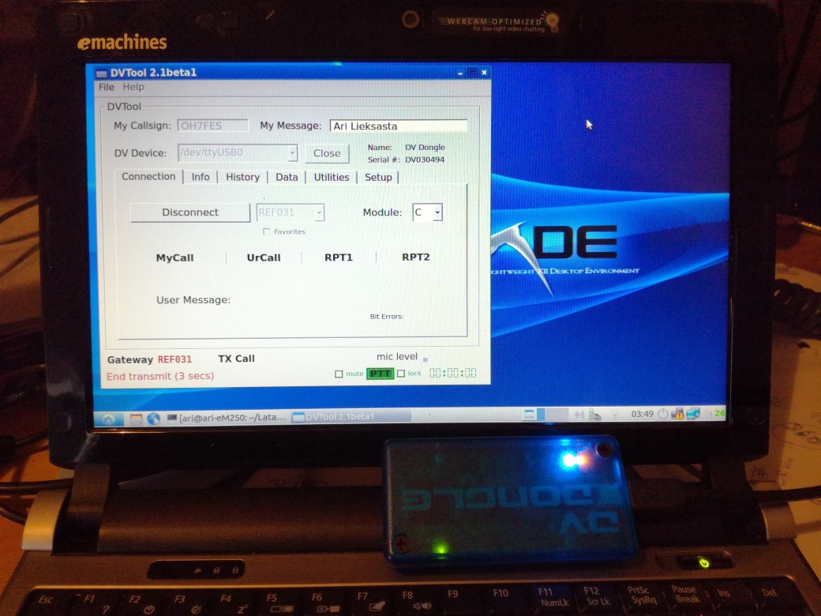Click the mic level indicator
Image resolution: width=821 pixels, height=616 pixels.
point(425,360)
